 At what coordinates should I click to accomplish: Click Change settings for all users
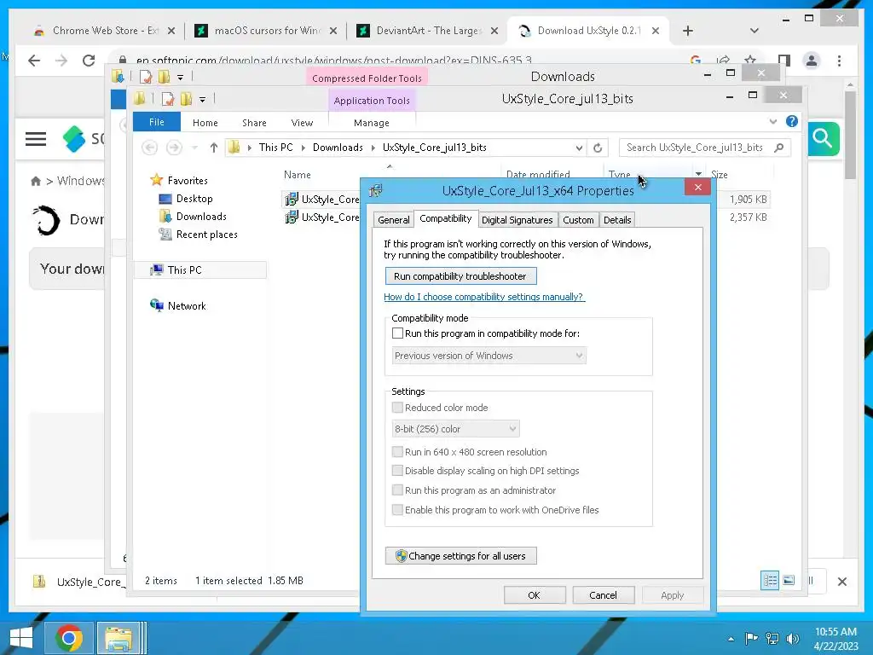click(460, 556)
